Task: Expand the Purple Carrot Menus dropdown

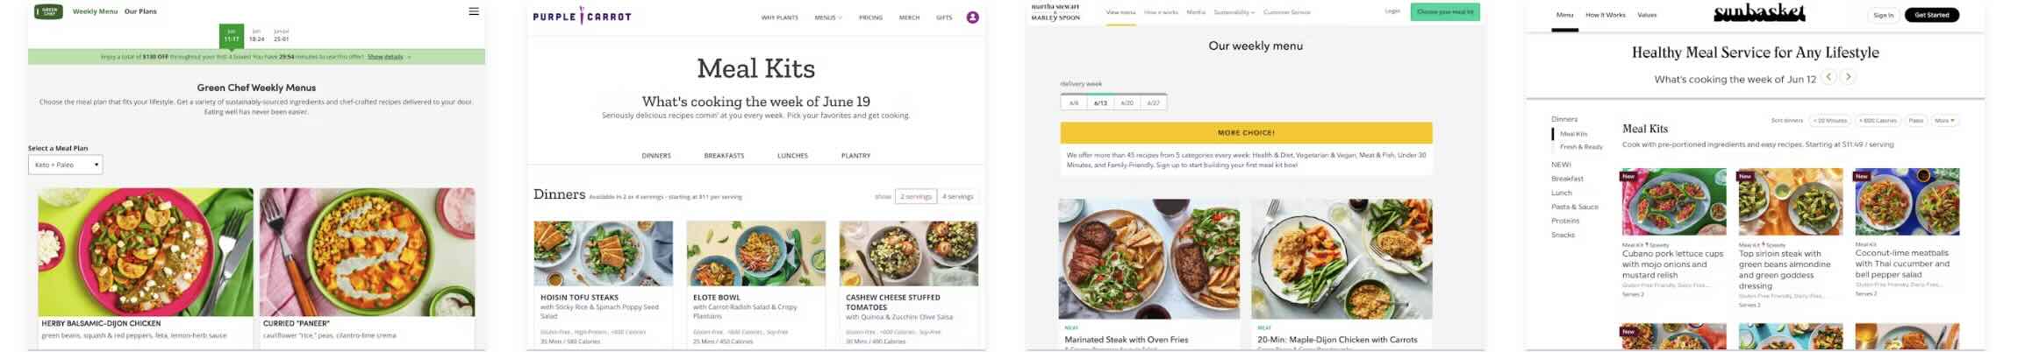Action: (x=827, y=18)
